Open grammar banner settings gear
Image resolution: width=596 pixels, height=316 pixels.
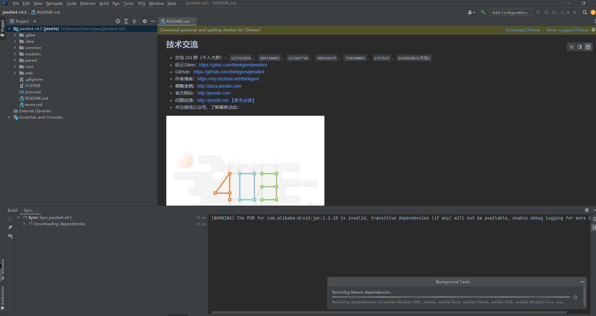click(593, 30)
